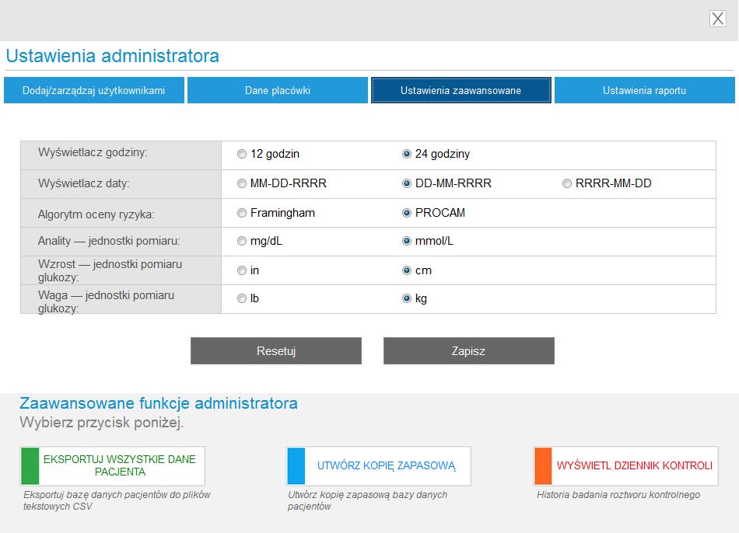The image size is (739, 533).
Task: Set analyte units to mg/dL
Action: pos(242,241)
